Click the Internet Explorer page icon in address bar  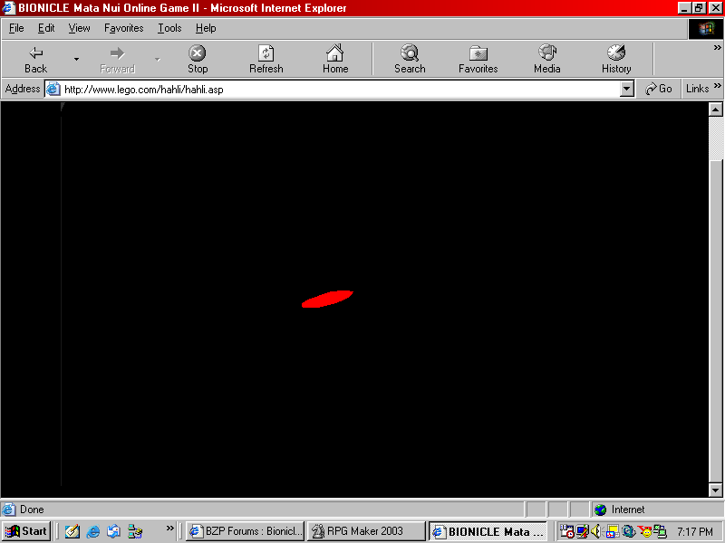pos(53,88)
